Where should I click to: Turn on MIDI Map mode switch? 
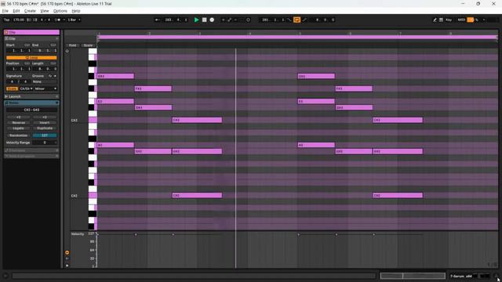point(461,20)
